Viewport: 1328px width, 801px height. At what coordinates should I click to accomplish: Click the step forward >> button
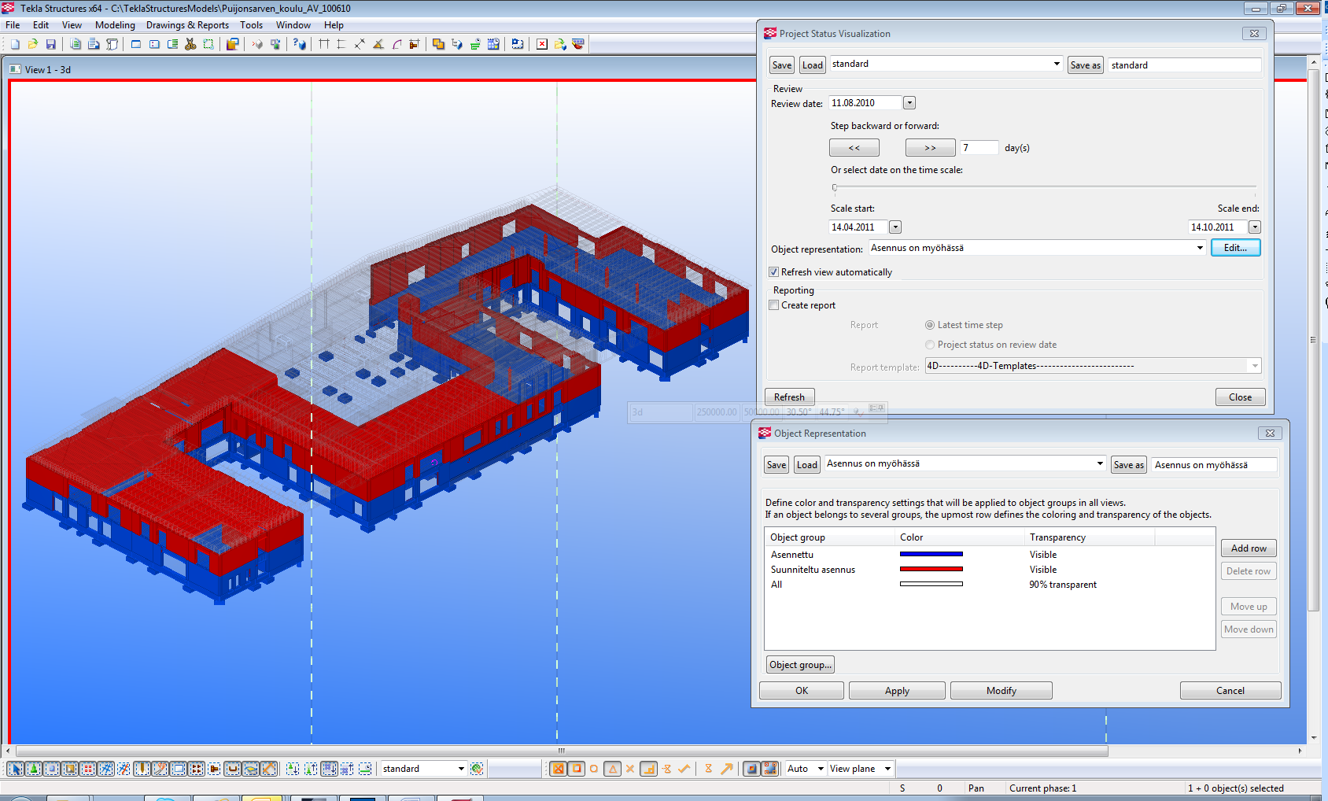tap(931, 148)
